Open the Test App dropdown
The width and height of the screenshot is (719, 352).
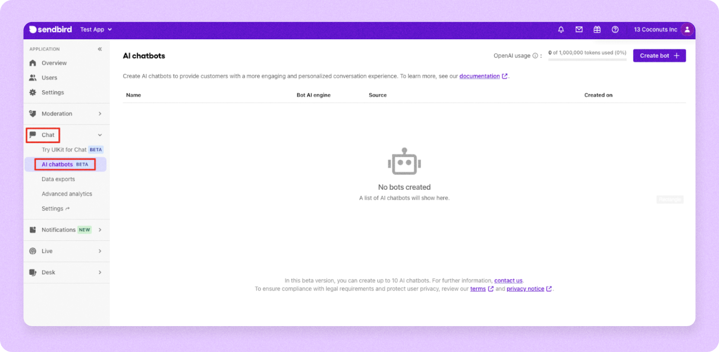click(x=96, y=29)
